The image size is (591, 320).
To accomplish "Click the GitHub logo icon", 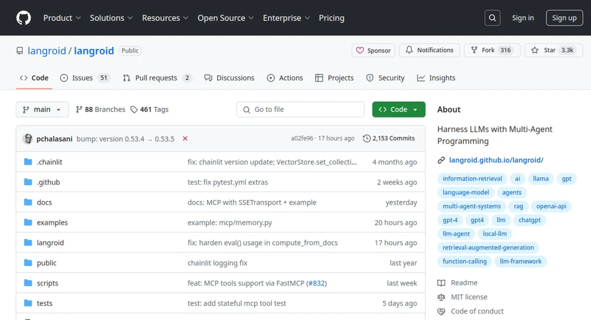I will 24,18.
